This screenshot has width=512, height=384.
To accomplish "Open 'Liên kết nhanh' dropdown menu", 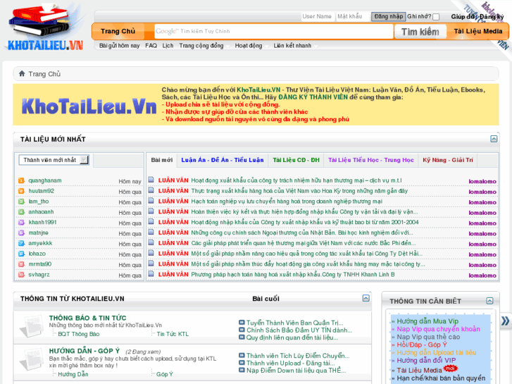I will pos(295,46).
